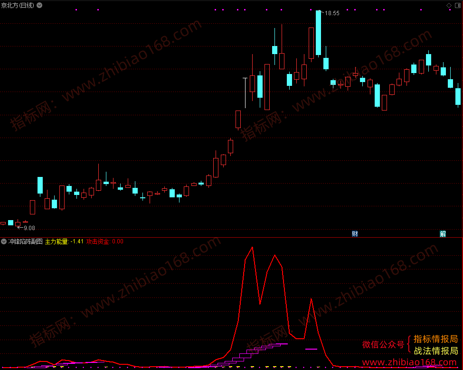The width and height of the screenshot is (463, 370).
Task: Click the diamond icon at top right
Action: click(449, 5)
